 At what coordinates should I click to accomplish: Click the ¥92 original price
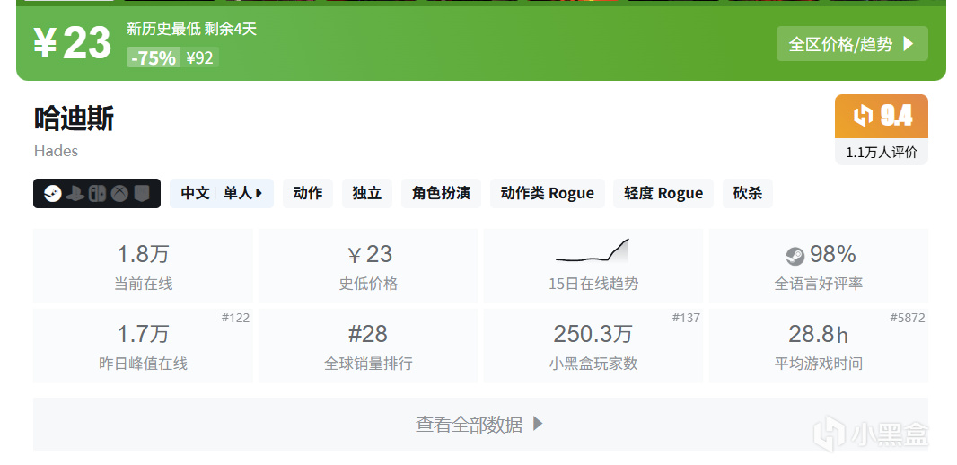[x=199, y=58]
